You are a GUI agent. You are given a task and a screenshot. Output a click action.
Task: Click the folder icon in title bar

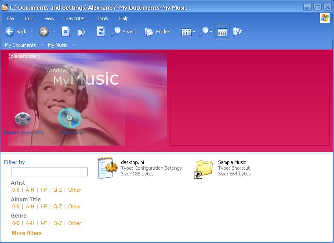pos(4,7)
